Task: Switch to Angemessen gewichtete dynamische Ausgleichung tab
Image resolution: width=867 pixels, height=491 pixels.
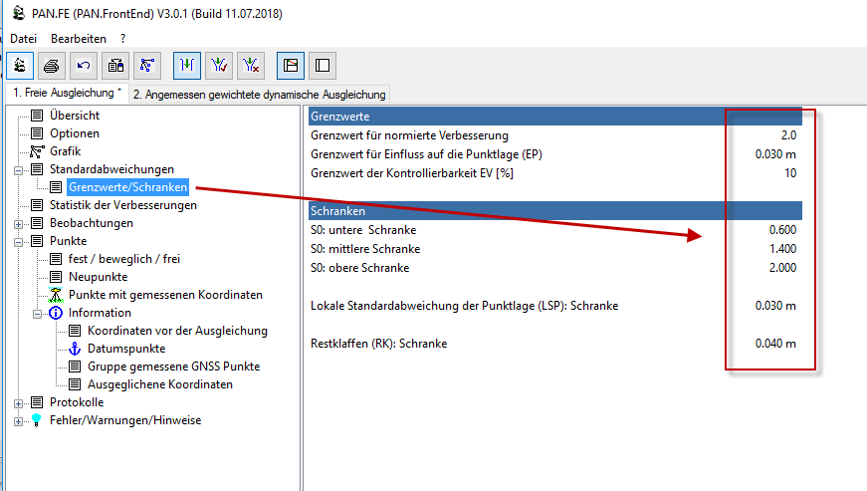Action: 259,94
